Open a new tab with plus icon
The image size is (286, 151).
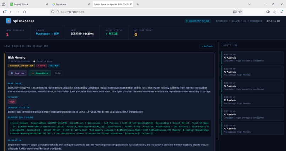tap(138, 4)
